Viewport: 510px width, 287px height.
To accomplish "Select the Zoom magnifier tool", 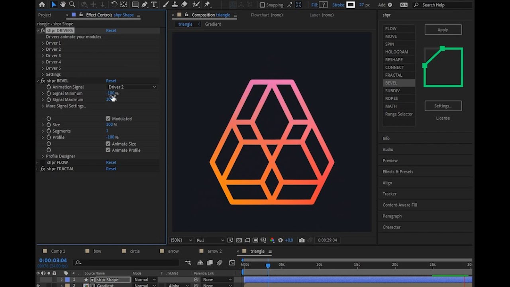I will coord(72,5).
